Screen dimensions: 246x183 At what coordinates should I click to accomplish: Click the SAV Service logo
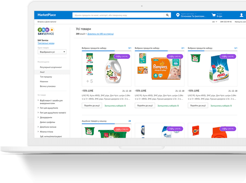pos(46,31)
